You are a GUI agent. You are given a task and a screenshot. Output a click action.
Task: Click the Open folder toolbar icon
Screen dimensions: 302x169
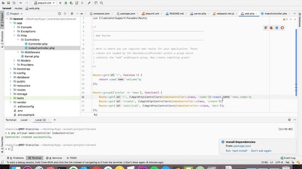coord(3,3)
